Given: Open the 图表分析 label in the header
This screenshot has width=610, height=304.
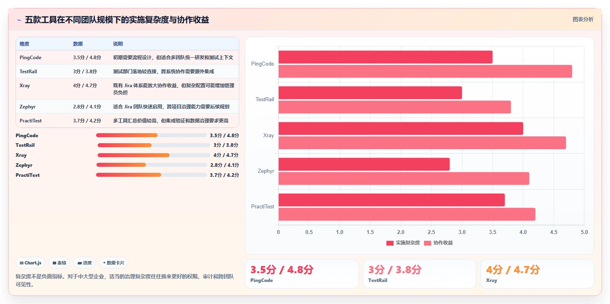Looking at the screenshot, I should coord(583,19).
